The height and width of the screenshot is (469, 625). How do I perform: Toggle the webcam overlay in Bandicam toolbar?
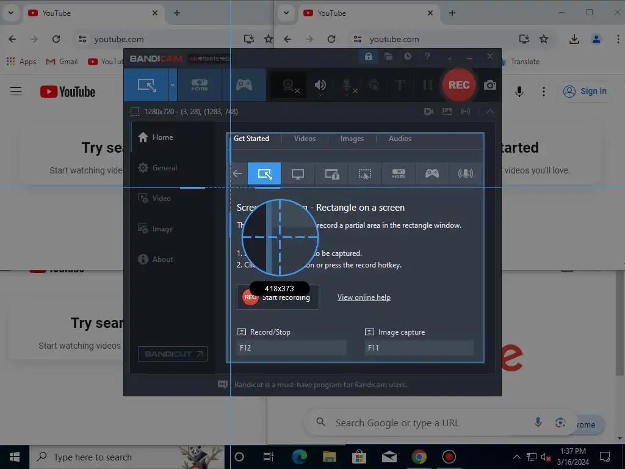[289, 85]
